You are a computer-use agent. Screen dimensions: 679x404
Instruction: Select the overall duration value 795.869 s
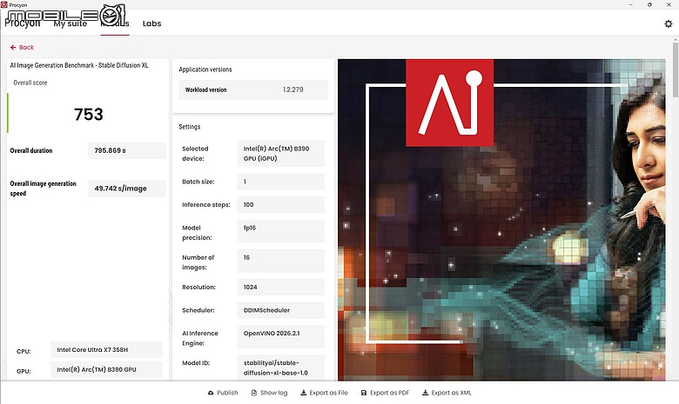tap(126, 150)
